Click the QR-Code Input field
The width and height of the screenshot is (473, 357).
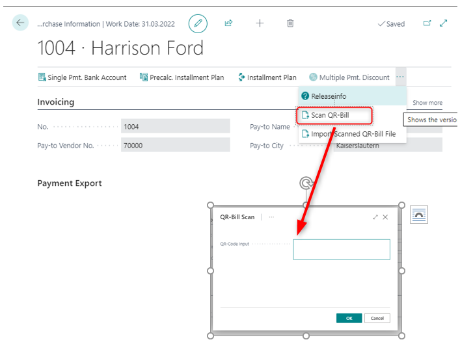341,250
